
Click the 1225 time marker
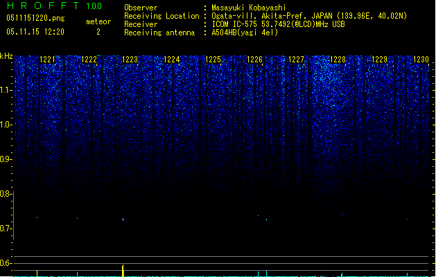pos(213,60)
